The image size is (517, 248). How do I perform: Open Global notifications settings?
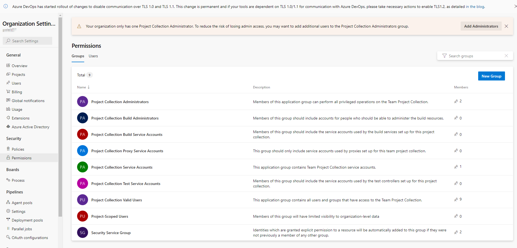coord(28,101)
